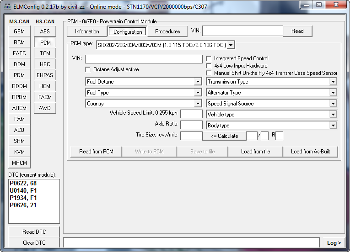Image resolution: width=350 pixels, height=252 pixels.
Task: Select the MRCM module
Action: (x=19, y=163)
